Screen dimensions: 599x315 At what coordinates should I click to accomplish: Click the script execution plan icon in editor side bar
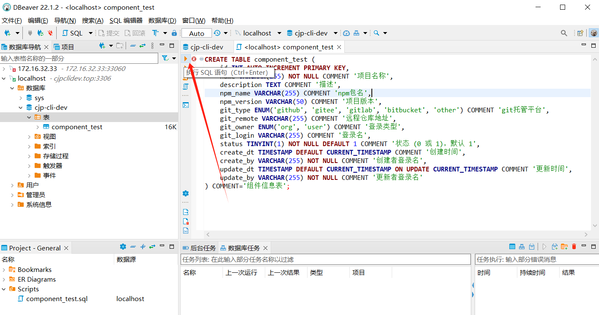coord(186,86)
